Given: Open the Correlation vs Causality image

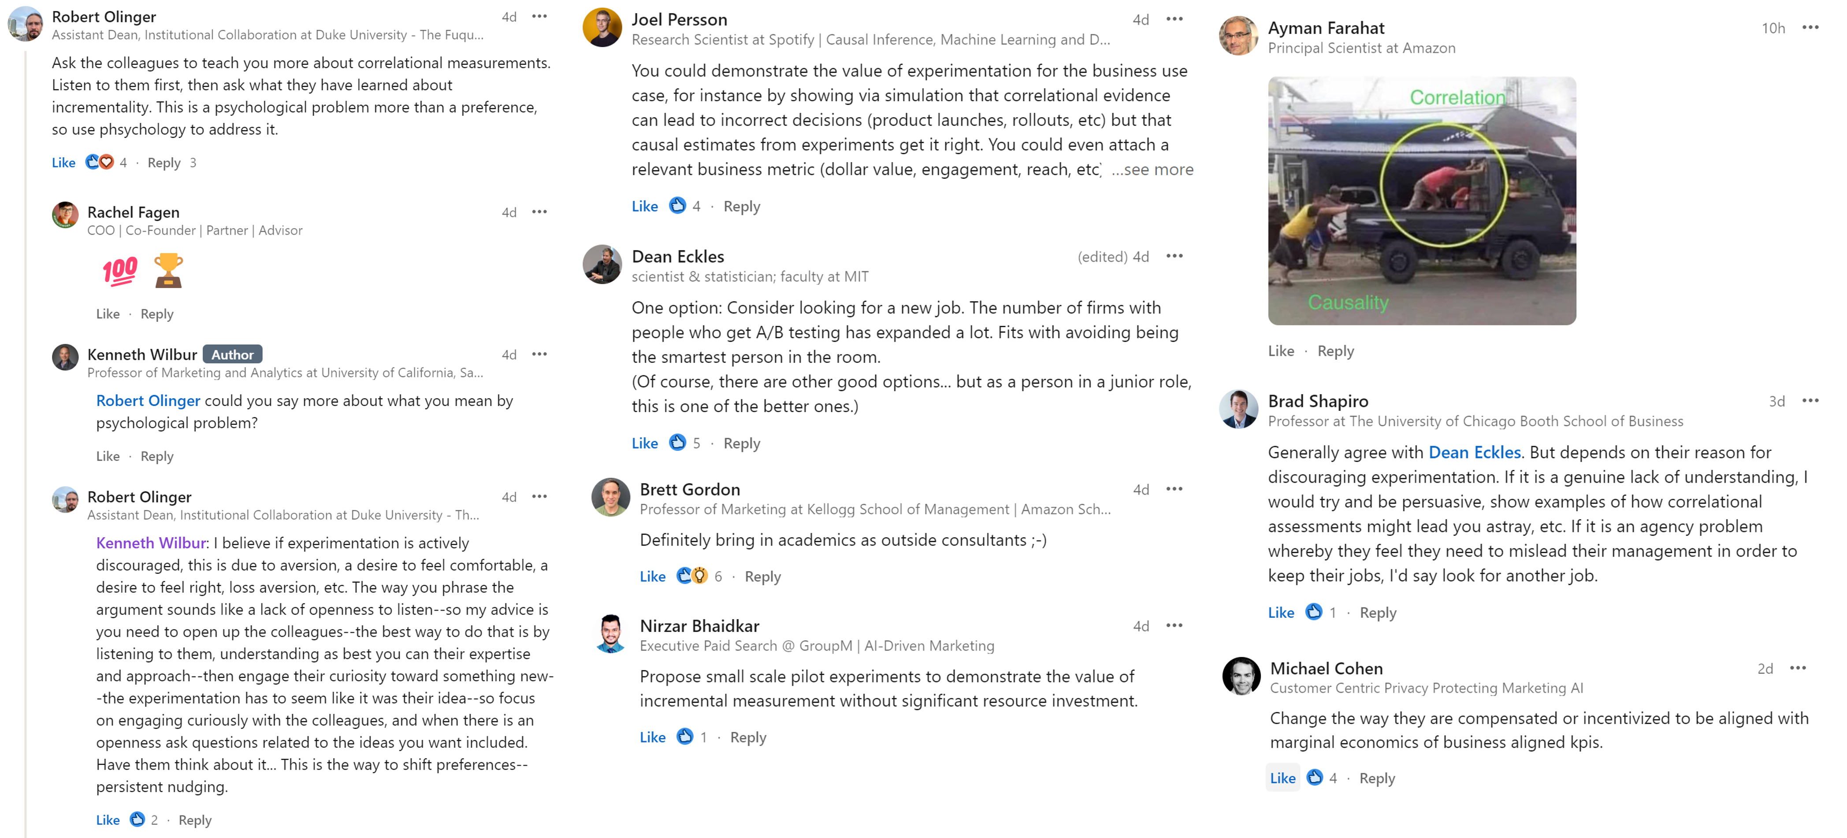Looking at the screenshot, I should pos(1421,200).
